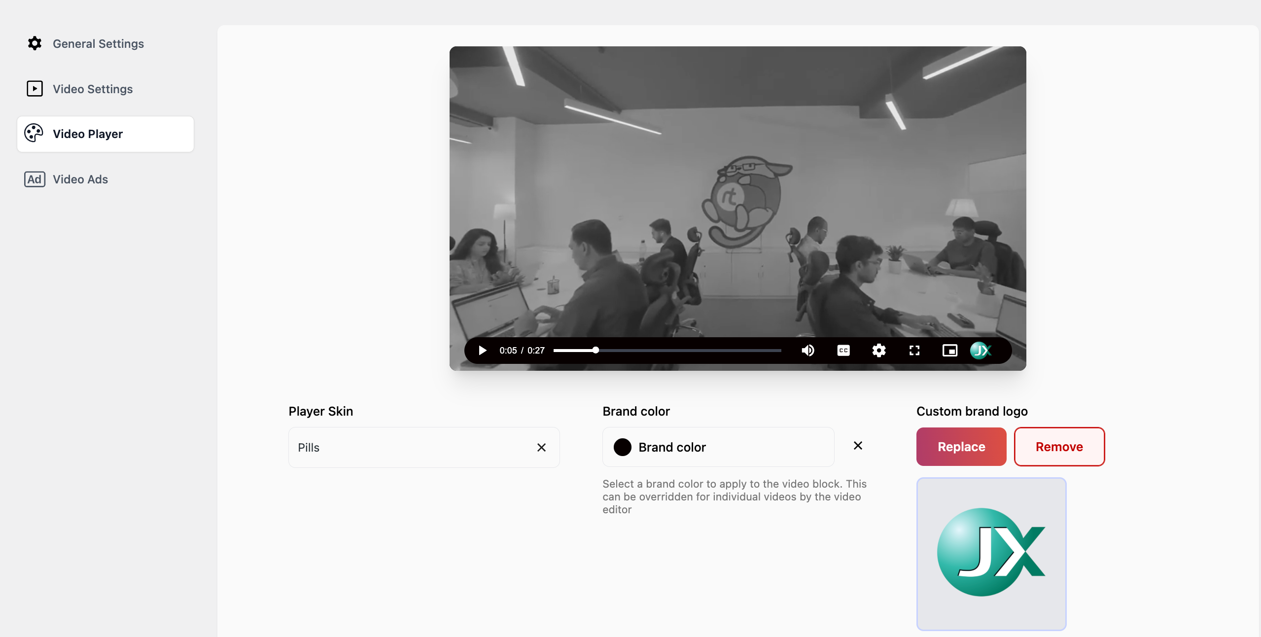This screenshot has width=1261, height=637.
Task: Toggle picture-in-picture mode icon
Action: [950, 351]
